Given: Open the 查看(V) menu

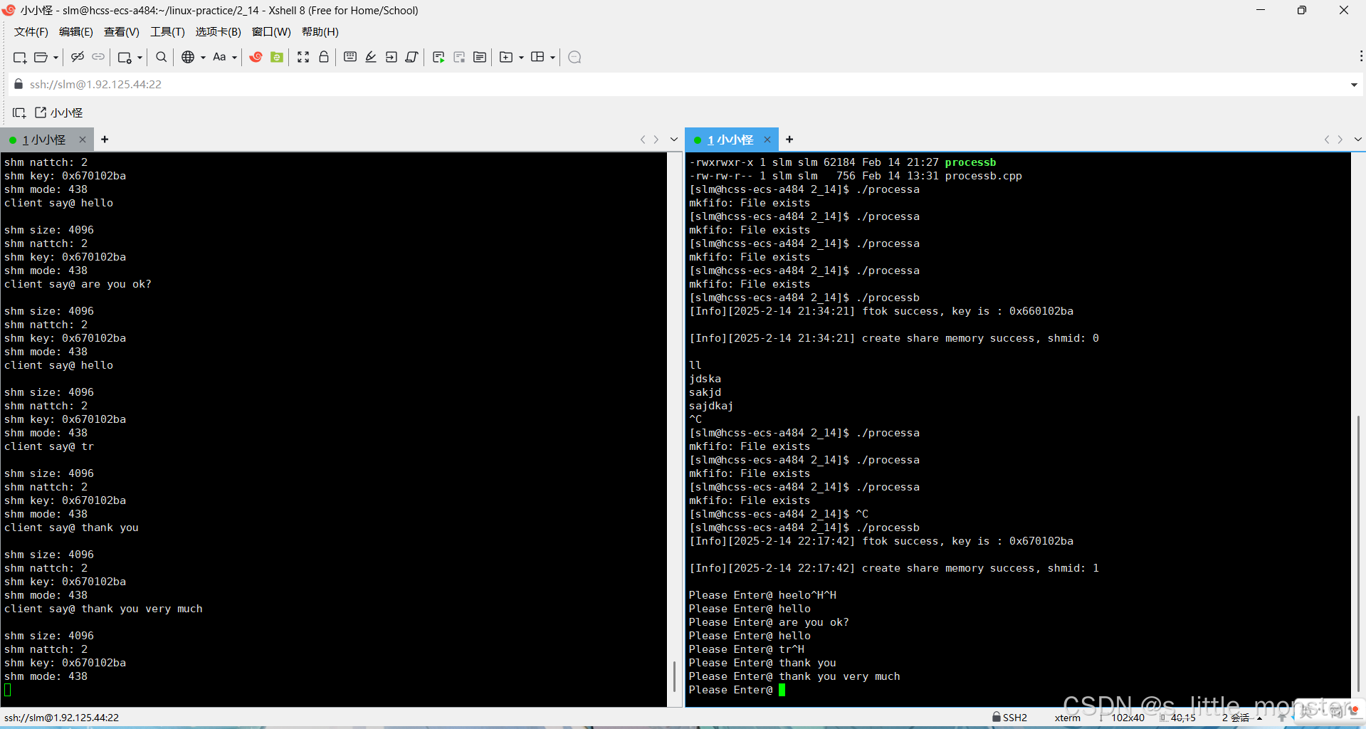Looking at the screenshot, I should pos(121,32).
